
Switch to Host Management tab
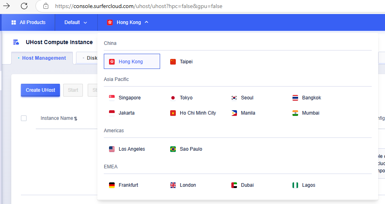(42, 58)
